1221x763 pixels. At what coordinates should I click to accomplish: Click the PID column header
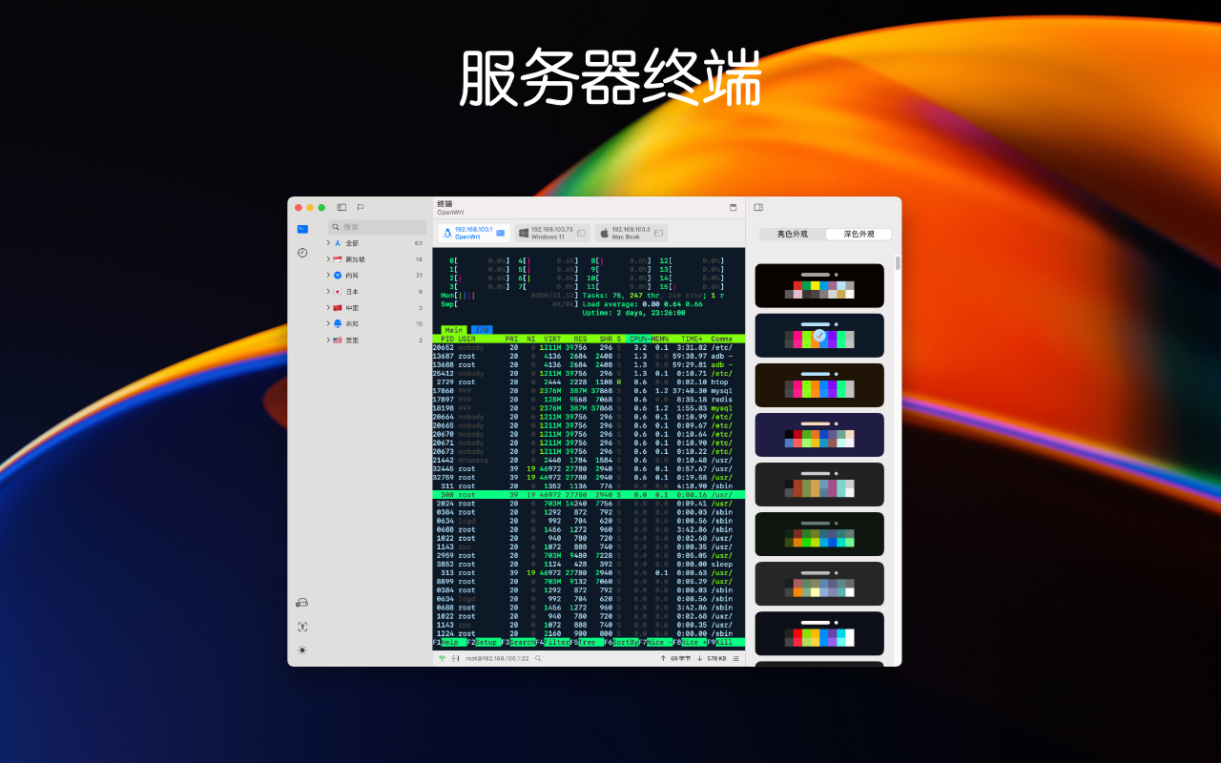(447, 339)
